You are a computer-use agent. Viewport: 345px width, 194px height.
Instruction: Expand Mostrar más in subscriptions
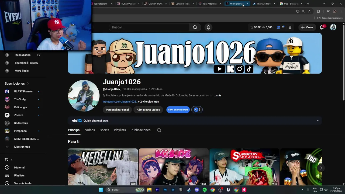pyautogui.click(x=22, y=147)
